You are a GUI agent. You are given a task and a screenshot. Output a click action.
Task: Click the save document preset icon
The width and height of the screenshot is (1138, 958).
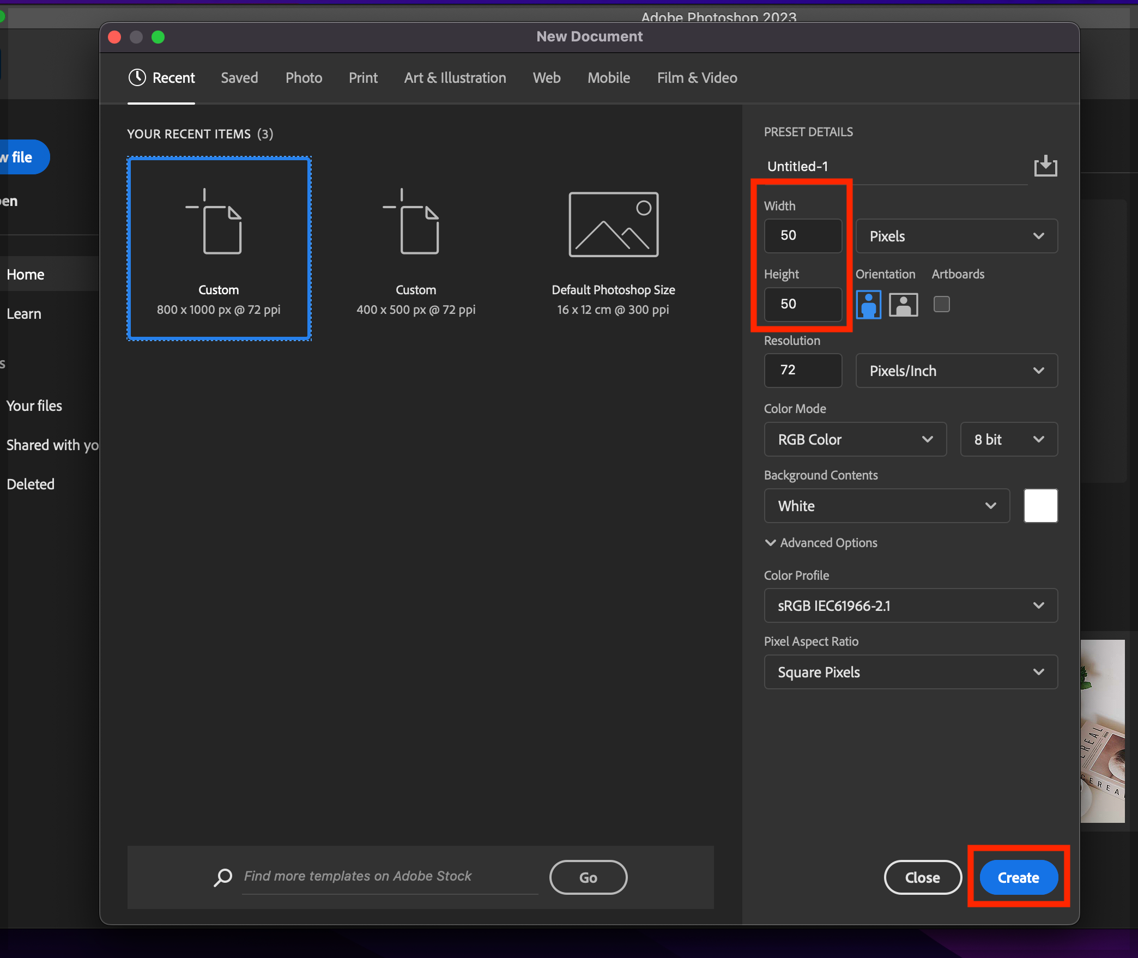(x=1045, y=166)
